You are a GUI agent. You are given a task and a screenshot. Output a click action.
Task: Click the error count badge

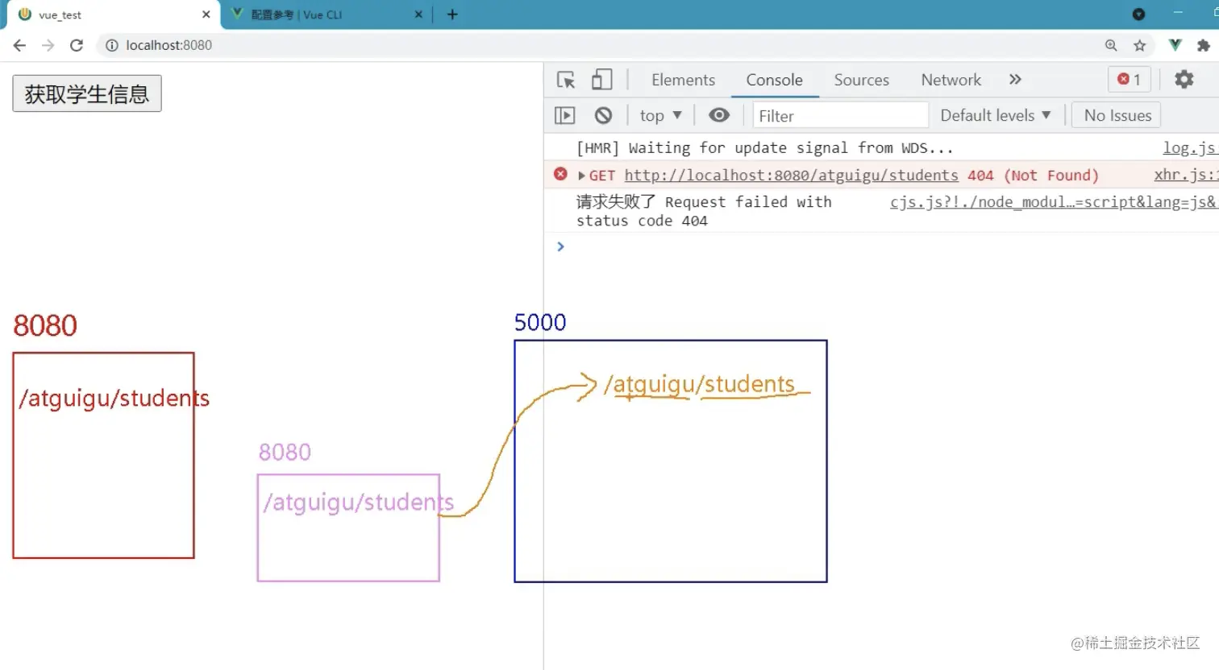[1130, 79]
